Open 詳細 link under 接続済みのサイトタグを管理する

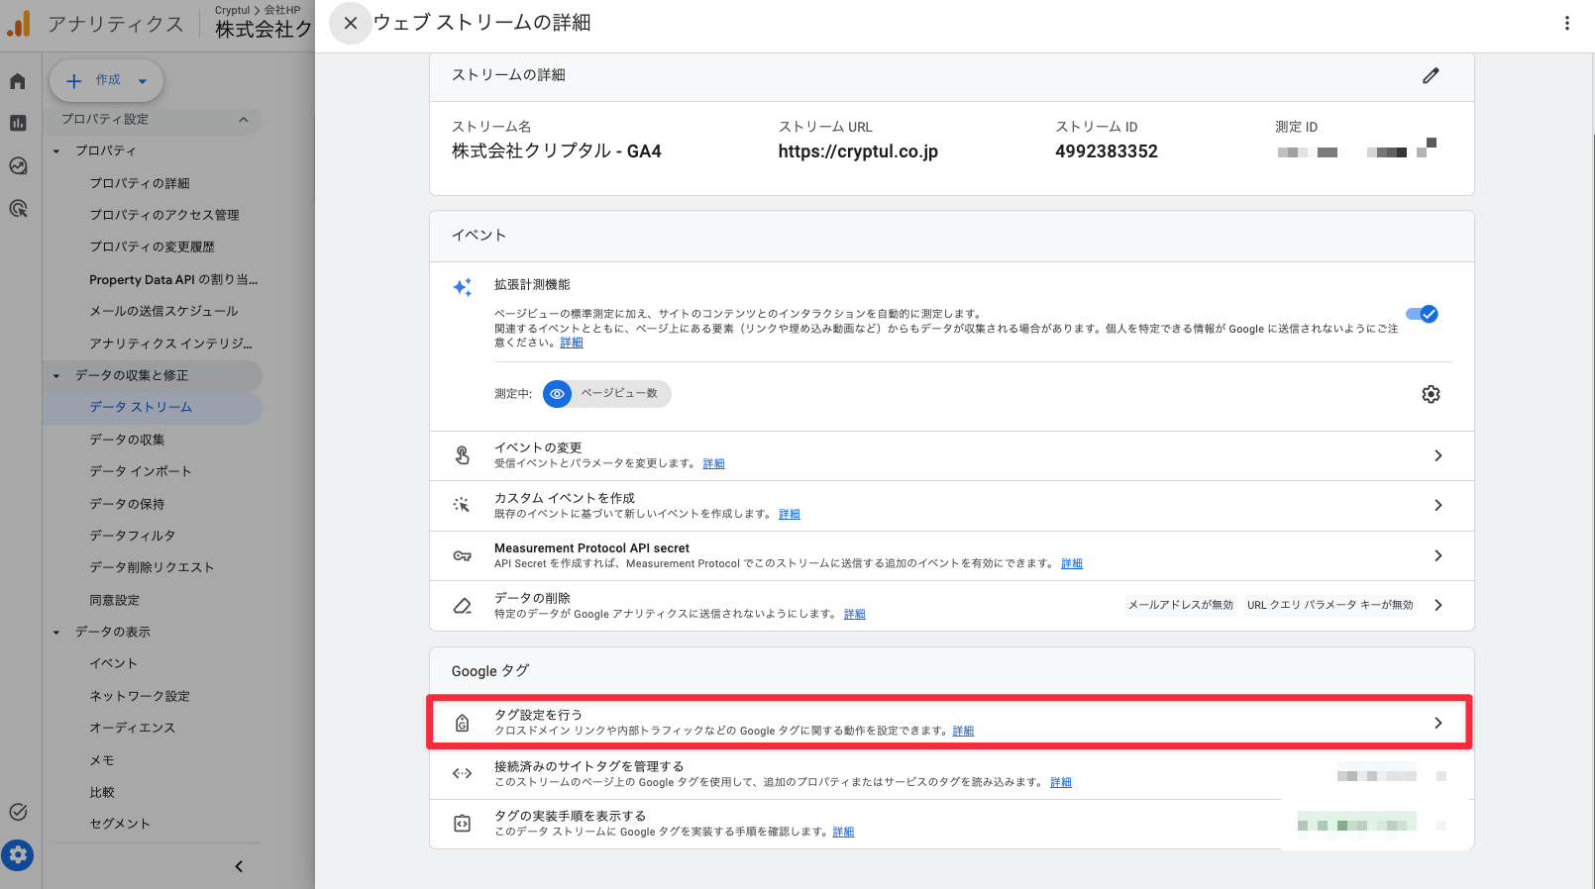[1061, 782]
